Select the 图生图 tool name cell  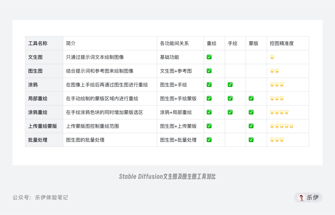click(44, 71)
